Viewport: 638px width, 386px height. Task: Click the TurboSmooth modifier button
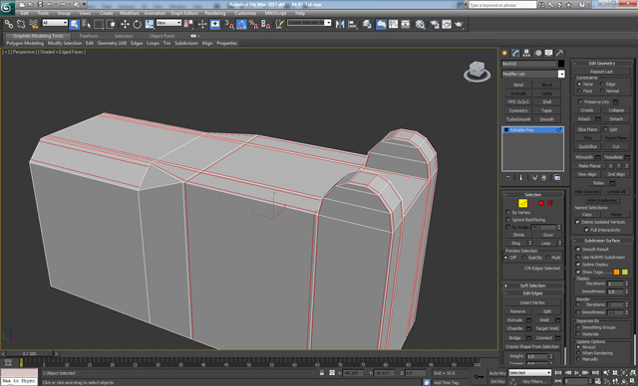518,119
